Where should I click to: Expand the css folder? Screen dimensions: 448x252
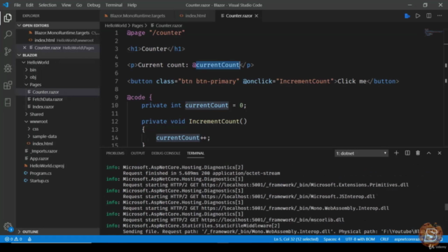pos(29,129)
